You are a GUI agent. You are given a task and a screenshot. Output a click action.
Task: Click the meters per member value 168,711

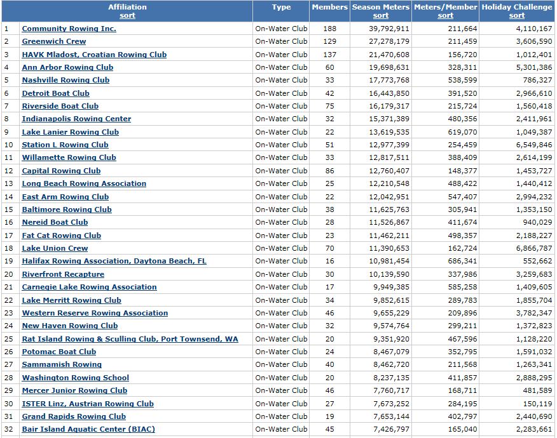click(x=462, y=390)
